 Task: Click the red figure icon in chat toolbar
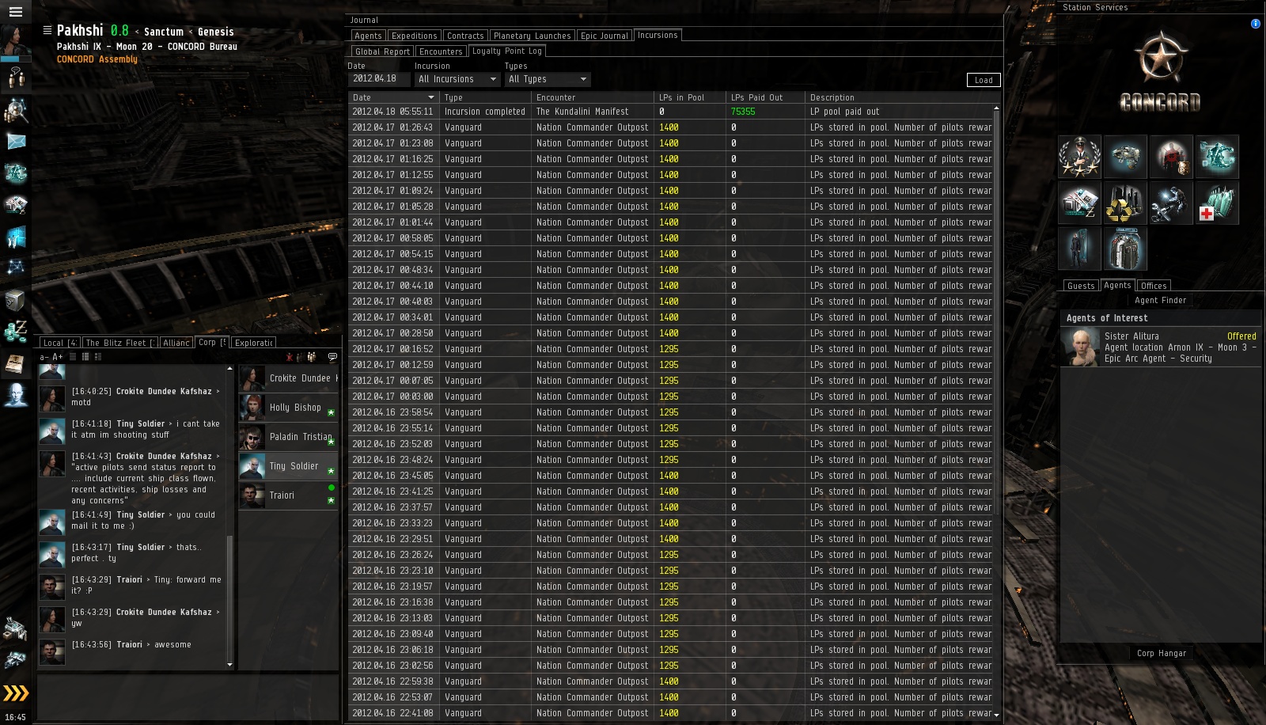tap(290, 357)
